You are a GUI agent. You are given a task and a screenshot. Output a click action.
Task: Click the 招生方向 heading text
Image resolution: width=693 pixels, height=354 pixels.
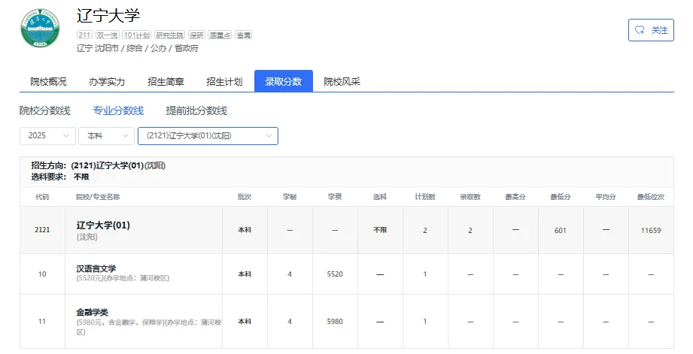coord(99,166)
